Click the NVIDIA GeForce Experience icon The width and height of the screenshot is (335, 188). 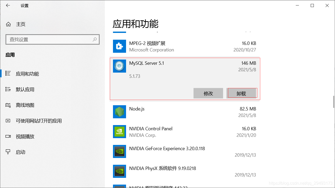coord(120,151)
